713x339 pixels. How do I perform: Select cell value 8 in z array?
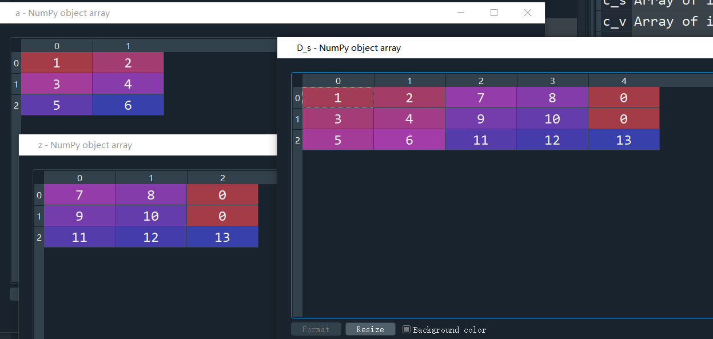[x=151, y=195]
